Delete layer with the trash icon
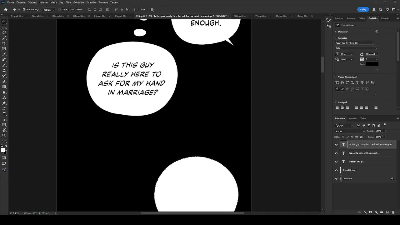 click(393, 212)
